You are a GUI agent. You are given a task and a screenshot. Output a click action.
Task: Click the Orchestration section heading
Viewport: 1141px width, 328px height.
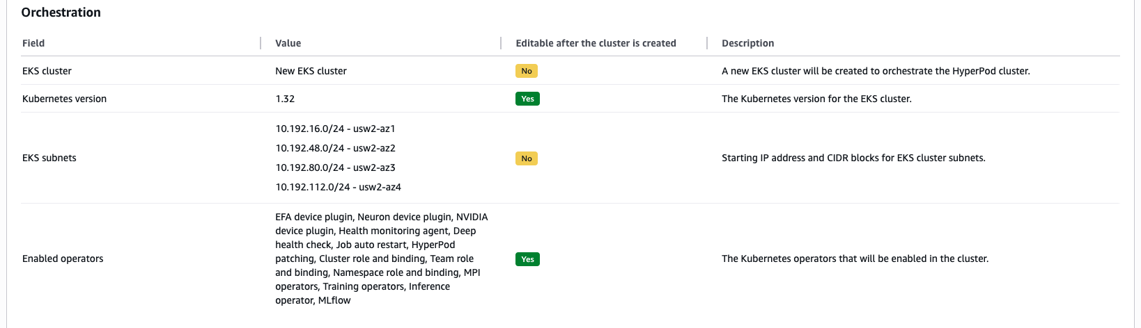point(61,13)
